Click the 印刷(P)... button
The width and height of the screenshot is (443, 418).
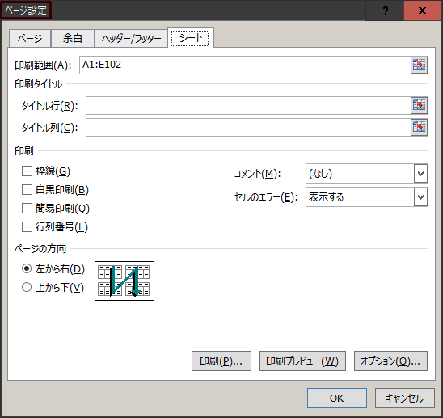(221, 361)
